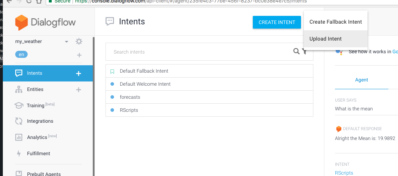Click the browser home icon
Screen dimensions: 398x176
pos(39,1)
